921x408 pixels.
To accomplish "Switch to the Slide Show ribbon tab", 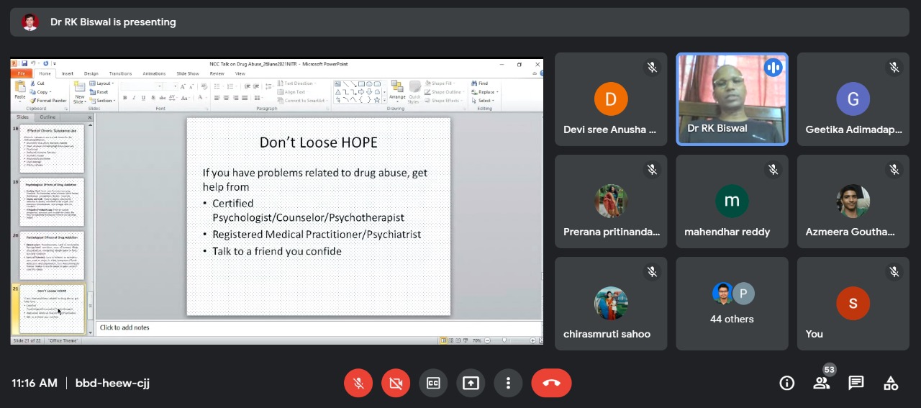I will [x=187, y=73].
